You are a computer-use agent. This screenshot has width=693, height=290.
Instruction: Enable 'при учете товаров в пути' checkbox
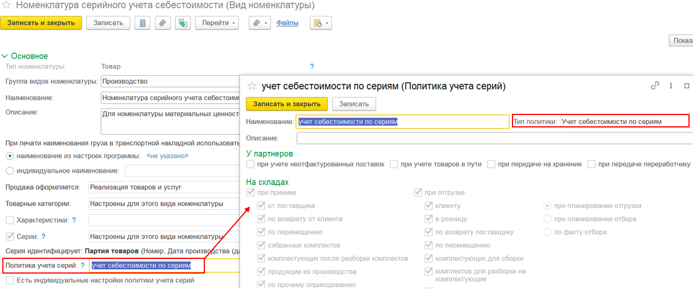pyautogui.click(x=394, y=164)
